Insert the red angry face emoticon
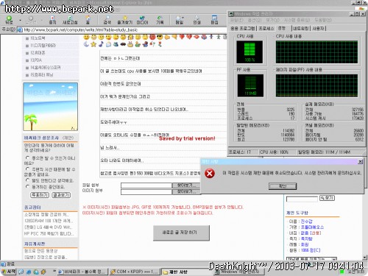Viewport: 368px width, 276px height. click(x=152, y=38)
